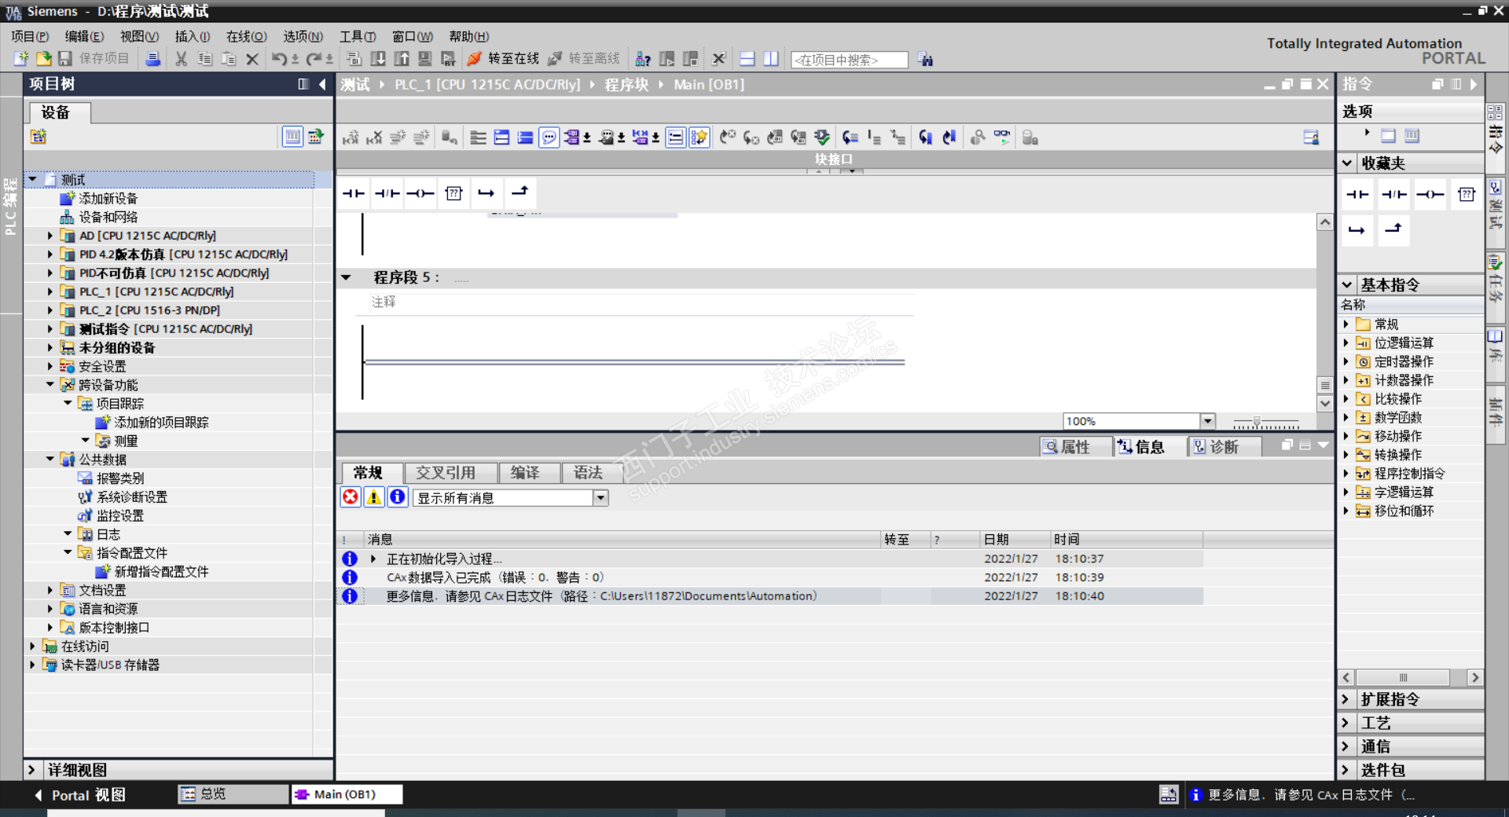Click the help question mark icon in toolbar
Screen dimensions: 1509x817
click(x=643, y=59)
